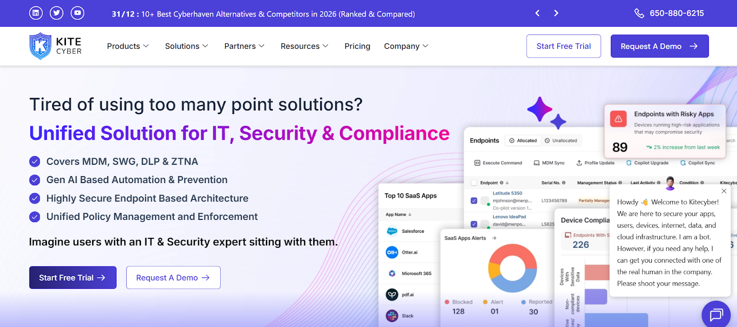Click the L123456789 serial number cell
Viewport: 737px width, 327px height.
pos(554,201)
